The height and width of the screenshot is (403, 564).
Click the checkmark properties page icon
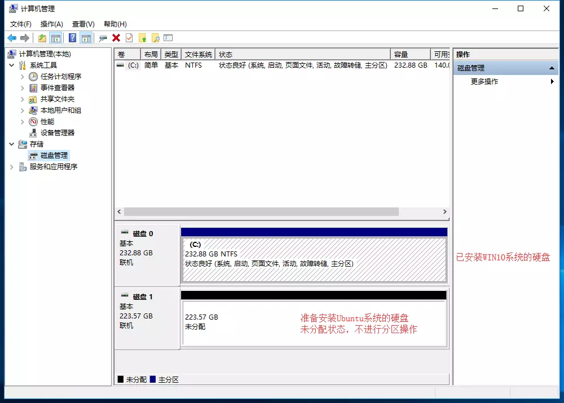pyautogui.click(x=129, y=38)
